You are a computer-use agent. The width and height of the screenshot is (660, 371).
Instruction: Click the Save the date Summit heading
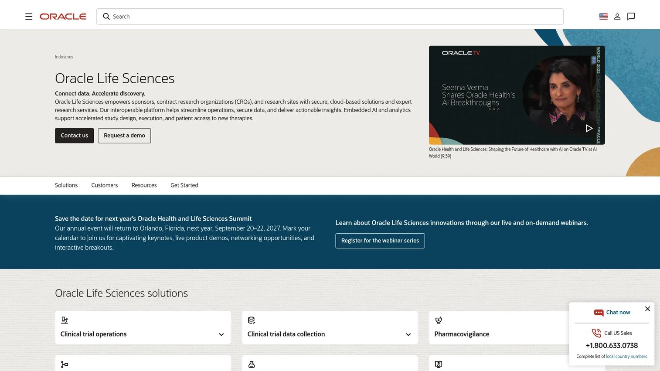point(153,218)
